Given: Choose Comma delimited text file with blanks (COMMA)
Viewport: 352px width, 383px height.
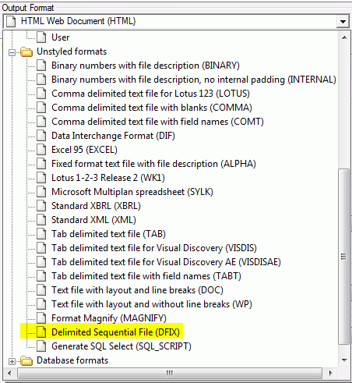Looking at the screenshot, I should (152, 108).
